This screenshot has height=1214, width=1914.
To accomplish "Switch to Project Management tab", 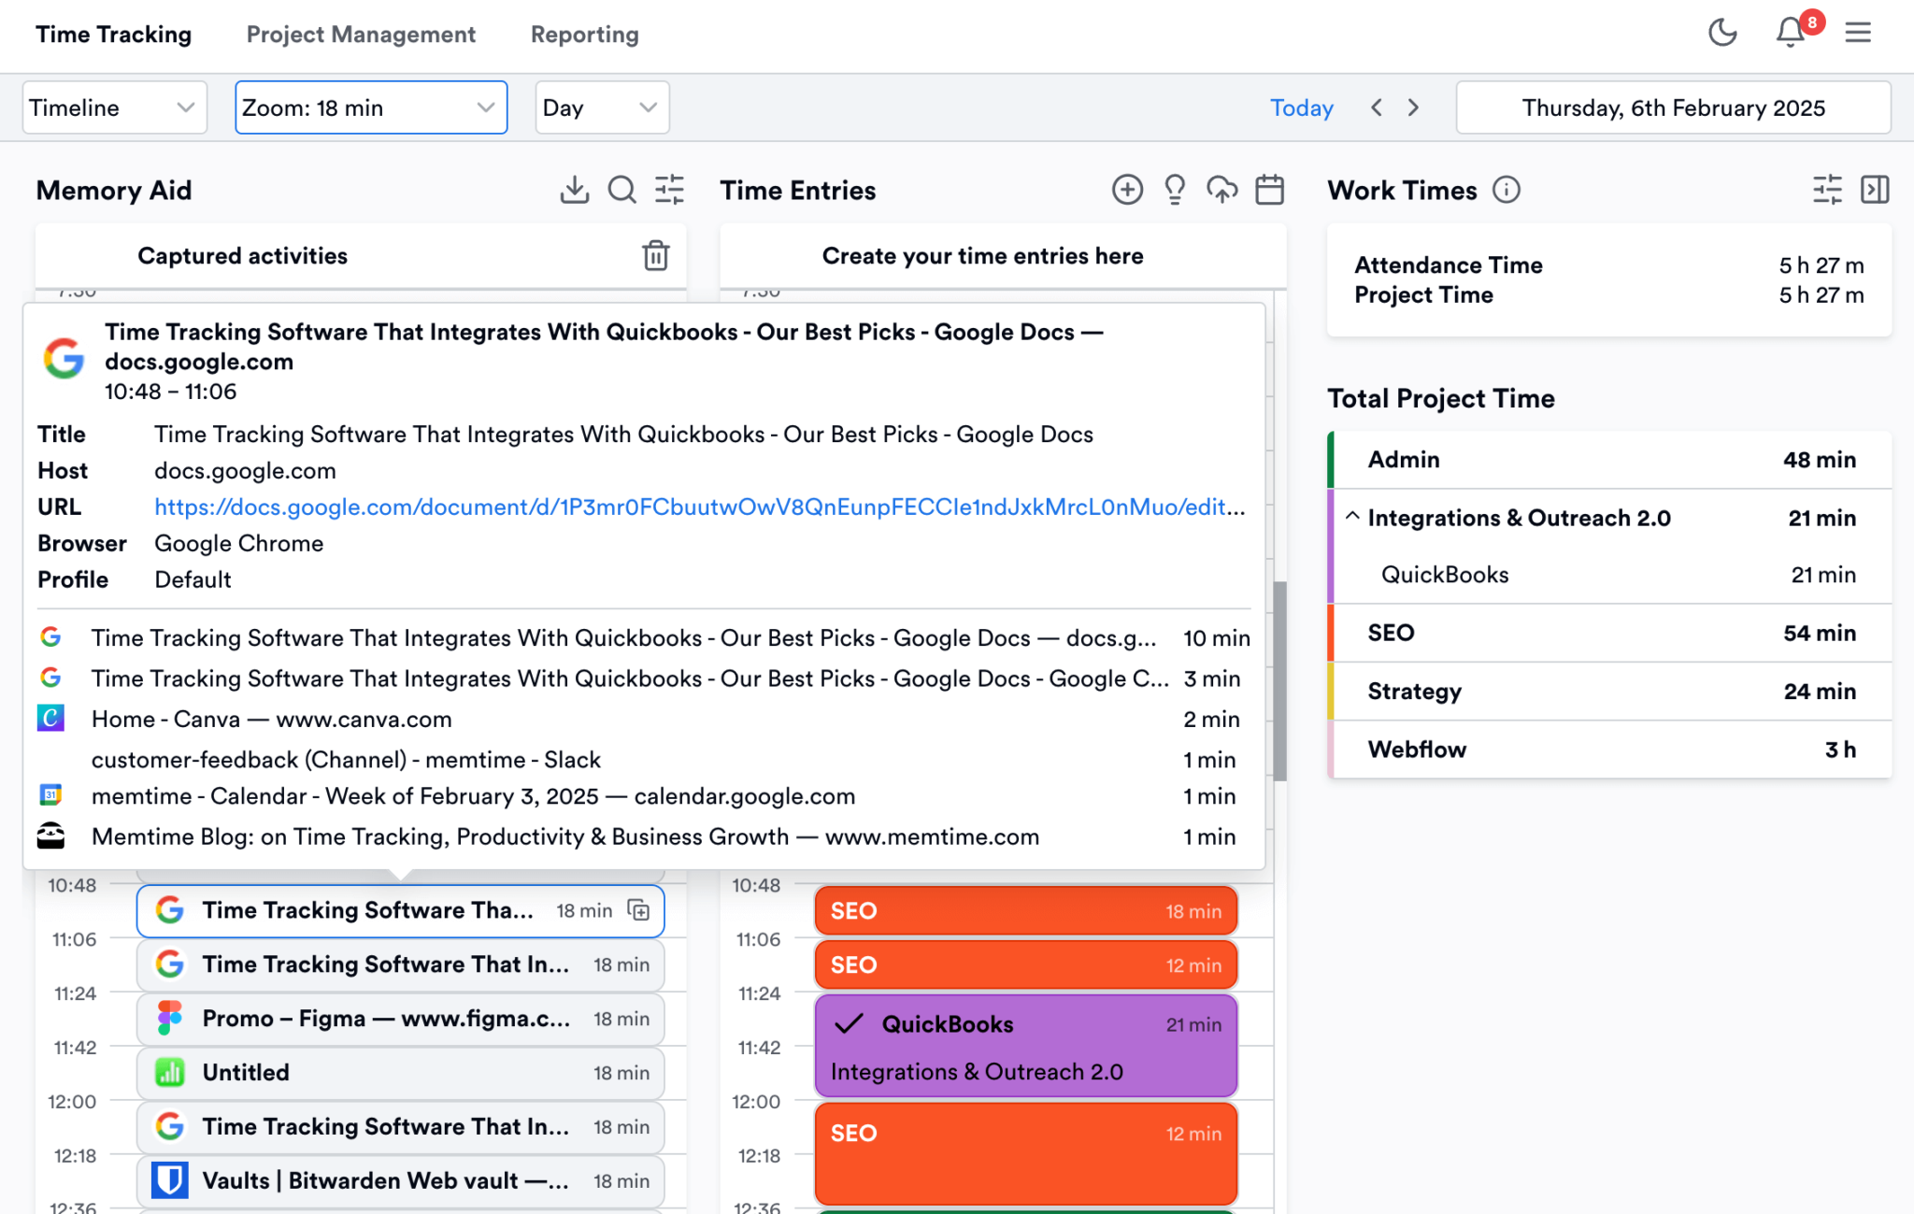I will coord(361,35).
